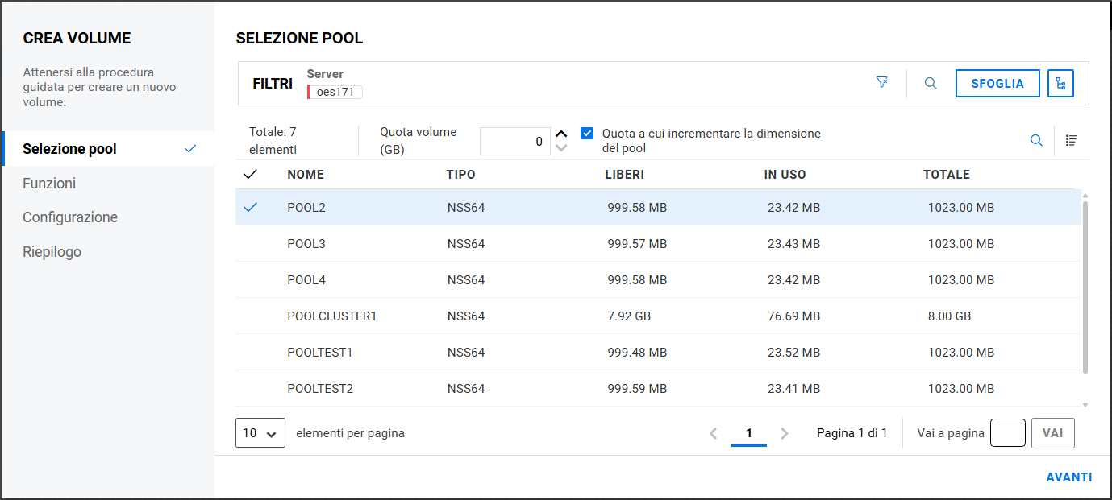The height and width of the screenshot is (500, 1112).
Task: Click the select-all checkmark in table header
Action: [250, 175]
